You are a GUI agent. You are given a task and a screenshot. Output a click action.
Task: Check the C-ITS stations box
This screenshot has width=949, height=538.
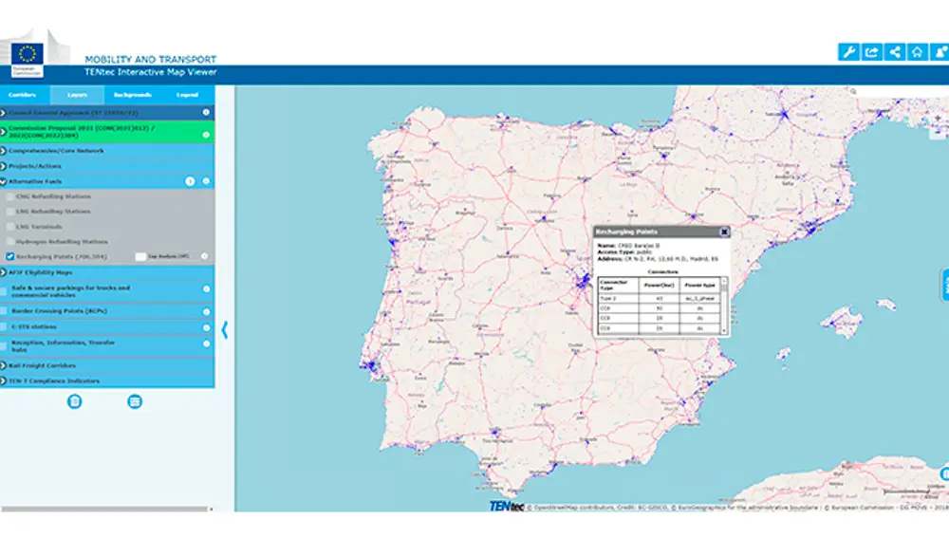4,326
